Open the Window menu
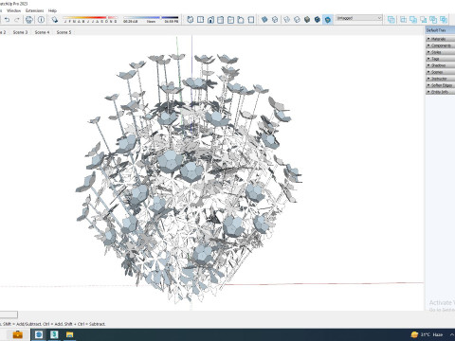The height and width of the screenshot is (341, 455). tap(14, 10)
